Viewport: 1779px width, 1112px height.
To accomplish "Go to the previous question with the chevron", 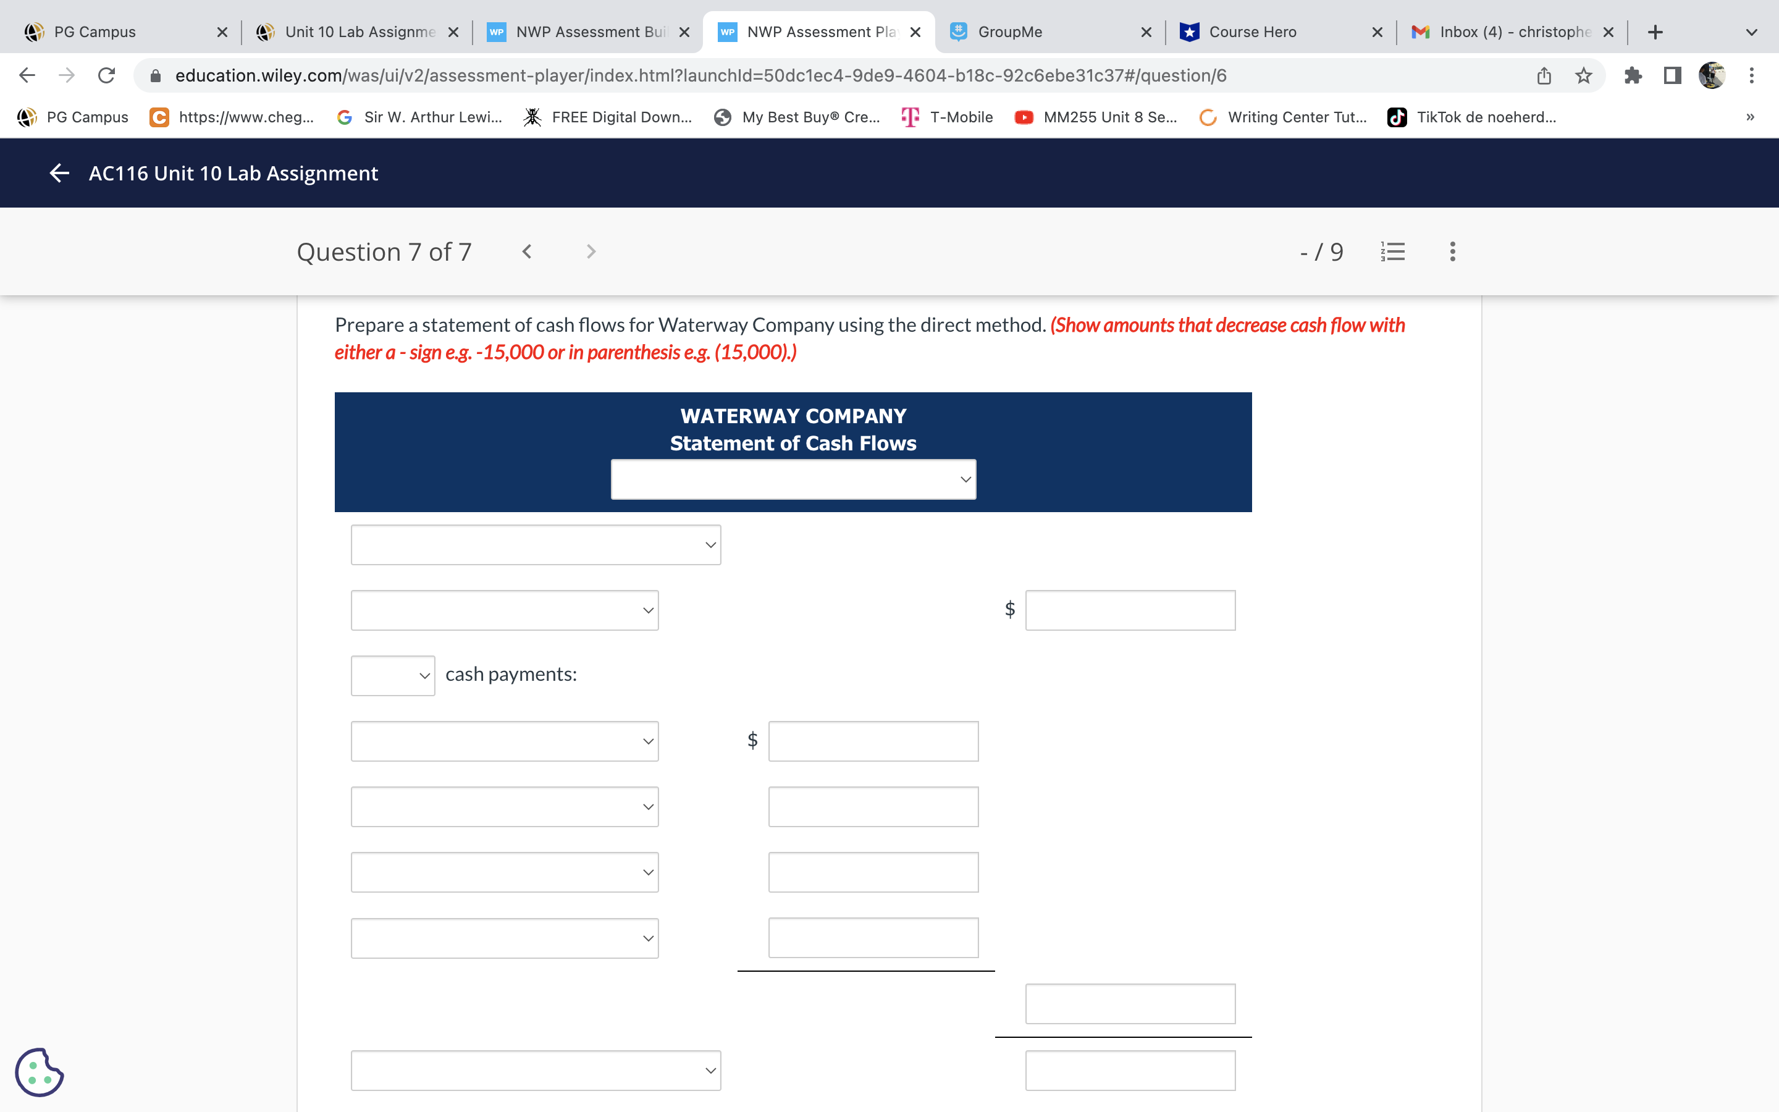I will [526, 251].
